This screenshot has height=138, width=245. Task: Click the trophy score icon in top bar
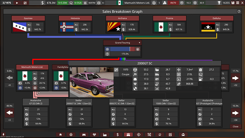point(219,3)
